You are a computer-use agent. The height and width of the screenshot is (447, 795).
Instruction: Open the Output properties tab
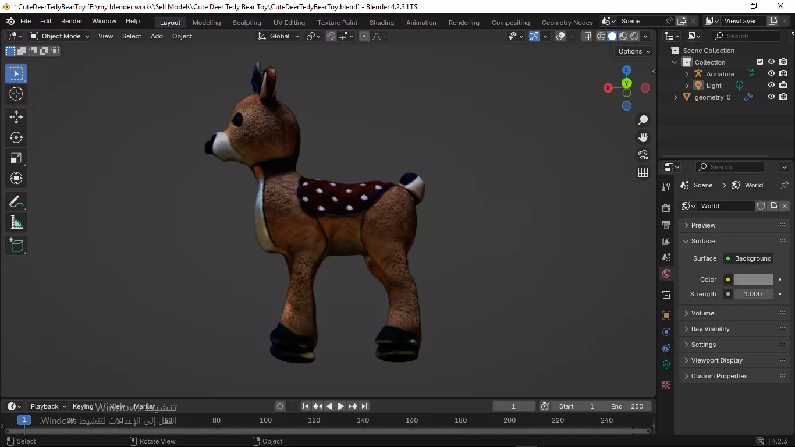tap(666, 225)
